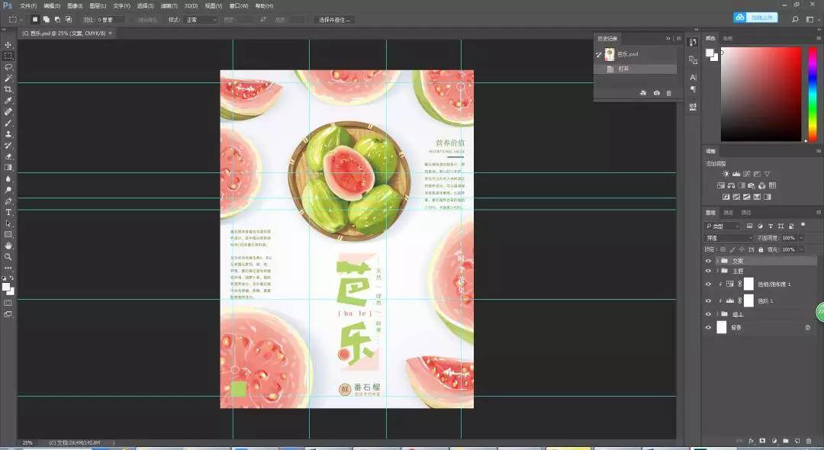Hide the 色相/饱和度 1 adjustment layer

click(x=708, y=284)
